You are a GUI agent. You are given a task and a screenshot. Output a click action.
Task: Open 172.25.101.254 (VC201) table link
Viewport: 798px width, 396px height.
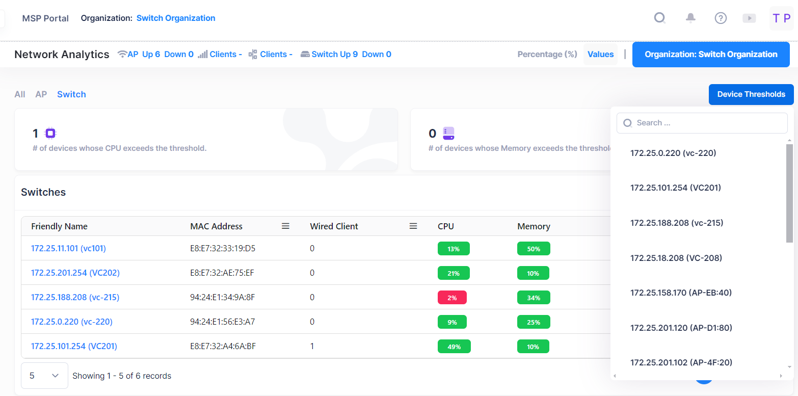pos(74,346)
